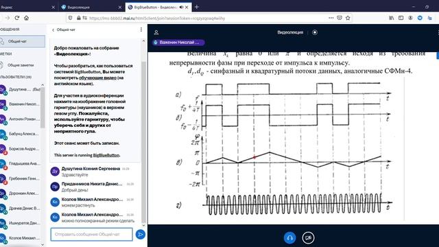Close the BigBlueButton tab
Image resolution: width=439 pixels, height=247 pixels.
[187, 8]
